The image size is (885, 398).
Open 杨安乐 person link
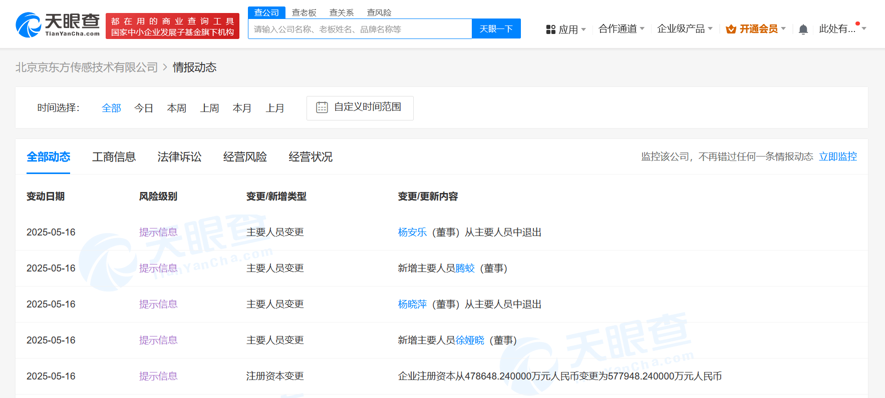click(412, 232)
